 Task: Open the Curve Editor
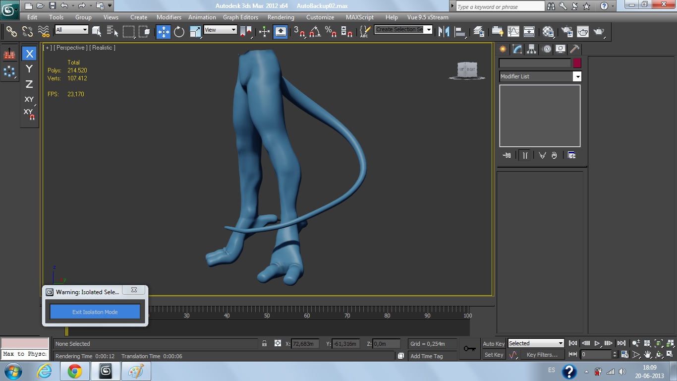click(x=513, y=32)
